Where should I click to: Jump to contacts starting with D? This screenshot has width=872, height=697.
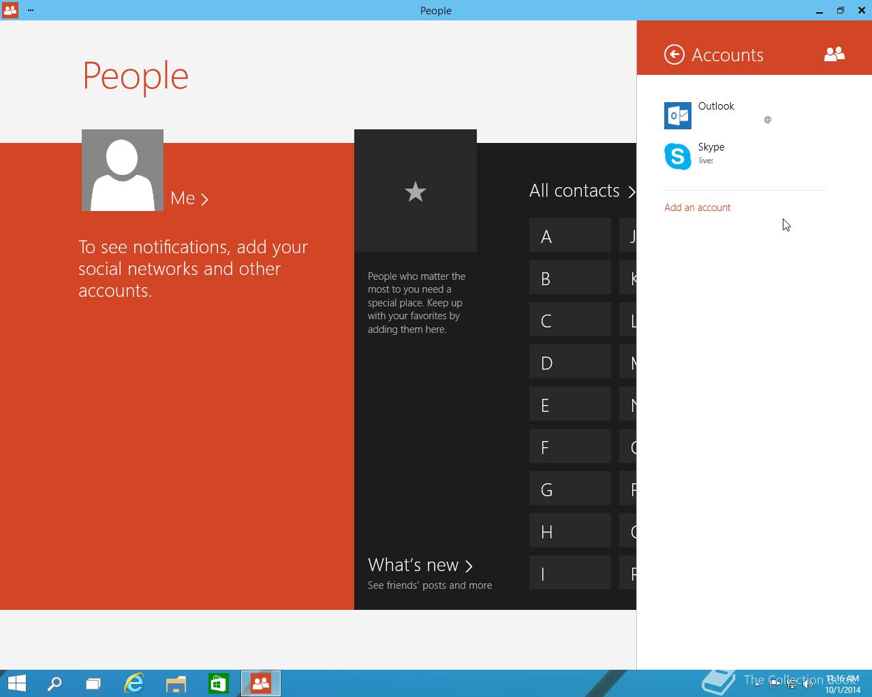tap(570, 362)
